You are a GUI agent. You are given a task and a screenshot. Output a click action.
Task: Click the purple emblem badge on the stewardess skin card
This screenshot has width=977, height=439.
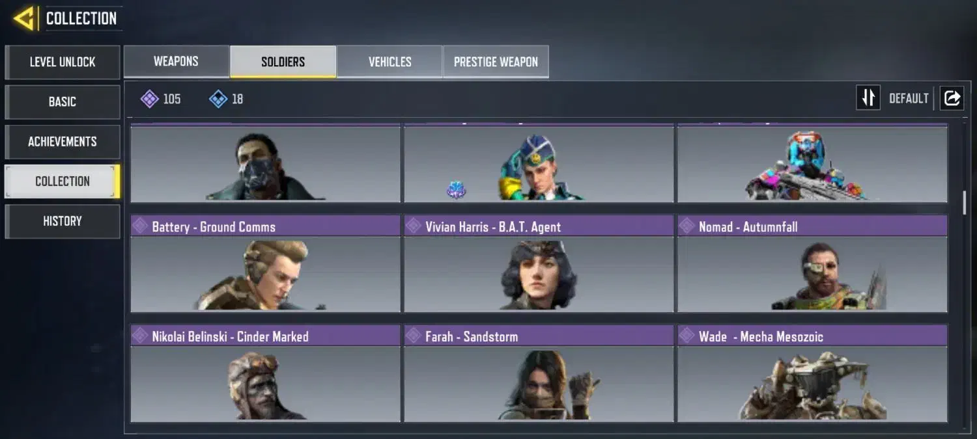coord(456,190)
